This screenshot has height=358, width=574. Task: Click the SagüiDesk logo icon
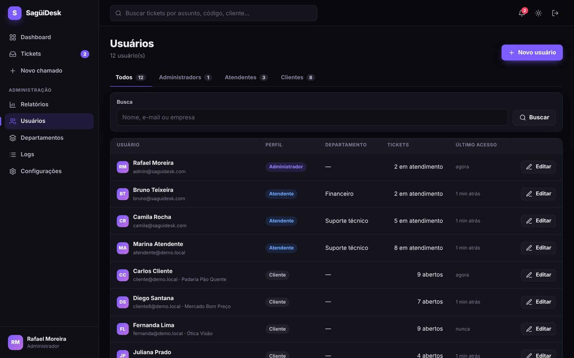click(x=15, y=13)
